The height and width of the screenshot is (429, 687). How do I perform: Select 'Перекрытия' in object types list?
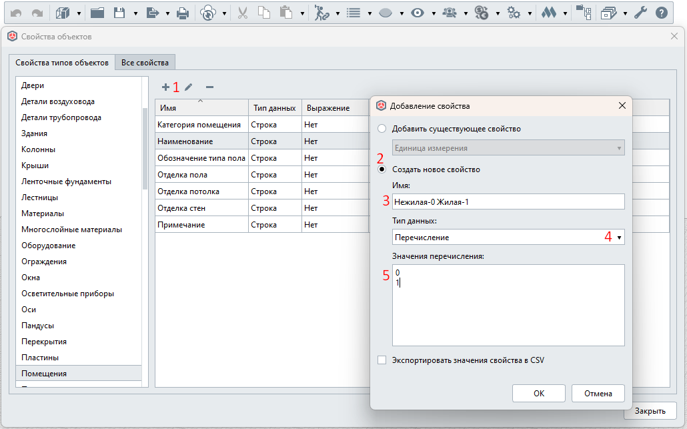(x=79, y=342)
